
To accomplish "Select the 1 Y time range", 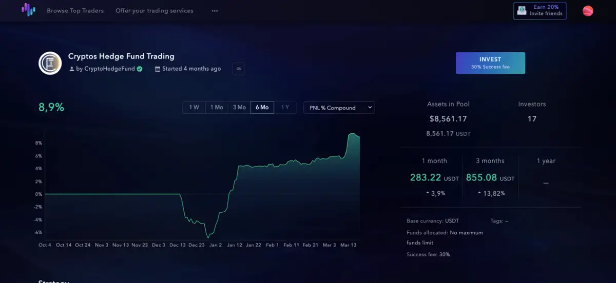I will click(285, 108).
